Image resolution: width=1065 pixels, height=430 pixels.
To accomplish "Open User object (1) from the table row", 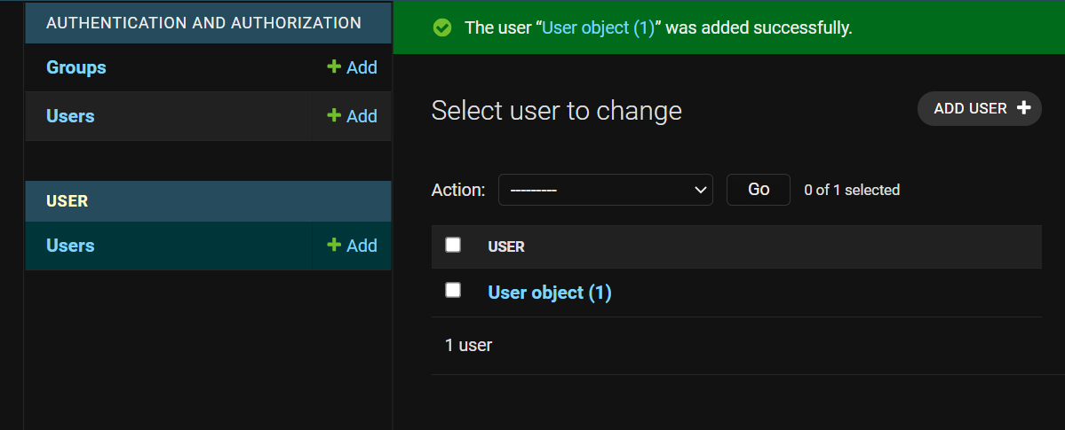I will (x=550, y=293).
